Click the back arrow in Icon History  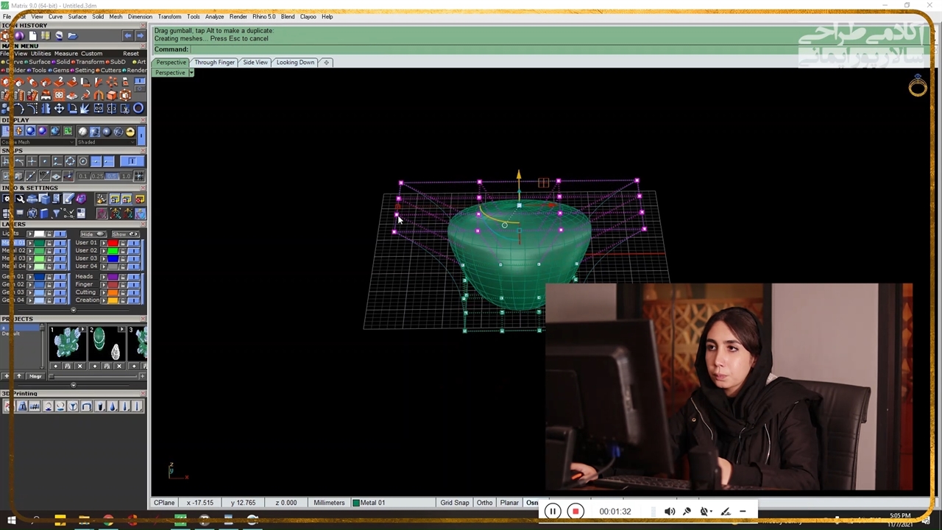coord(128,35)
